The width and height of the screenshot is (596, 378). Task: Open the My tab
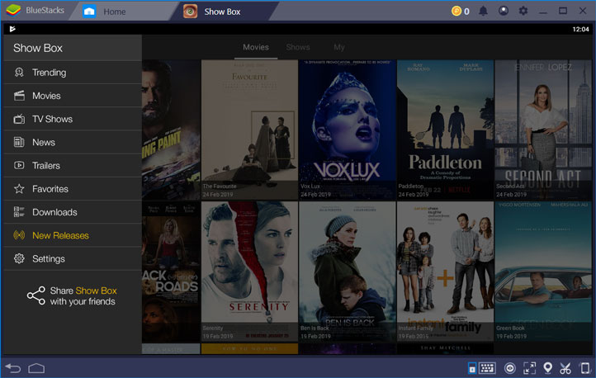pyautogui.click(x=339, y=47)
